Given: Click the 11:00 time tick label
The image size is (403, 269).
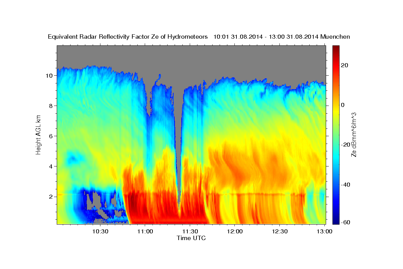Looking at the screenshot, I should pos(145,231).
